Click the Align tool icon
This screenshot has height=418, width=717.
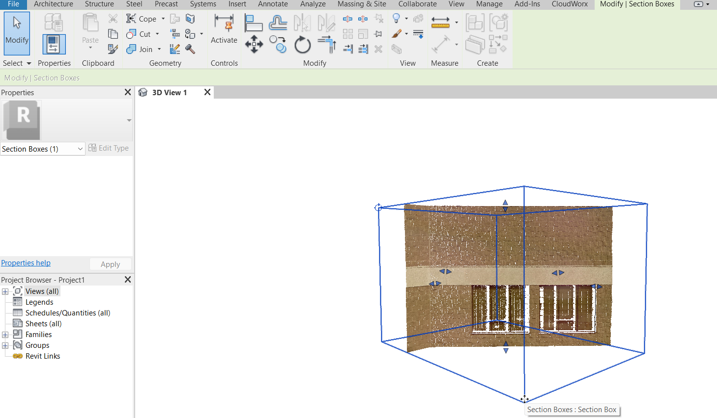pyautogui.click(x=253, y=23)
